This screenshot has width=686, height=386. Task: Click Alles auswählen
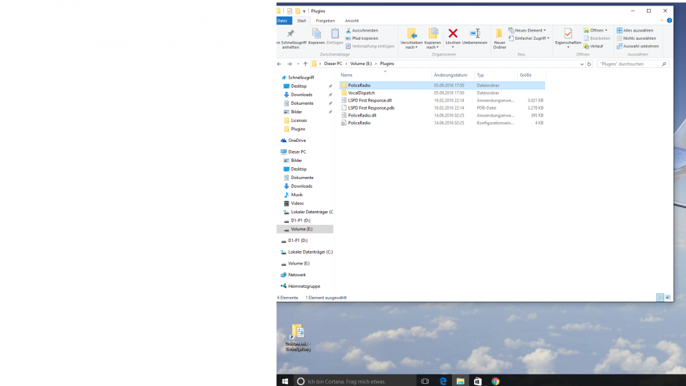coord(635,30)
